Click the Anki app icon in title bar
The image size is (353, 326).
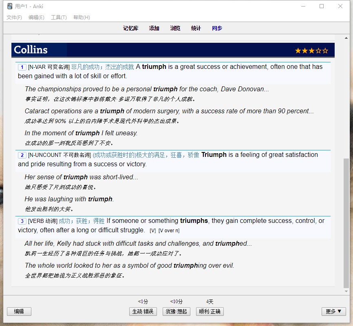click(x=10, y=6)
